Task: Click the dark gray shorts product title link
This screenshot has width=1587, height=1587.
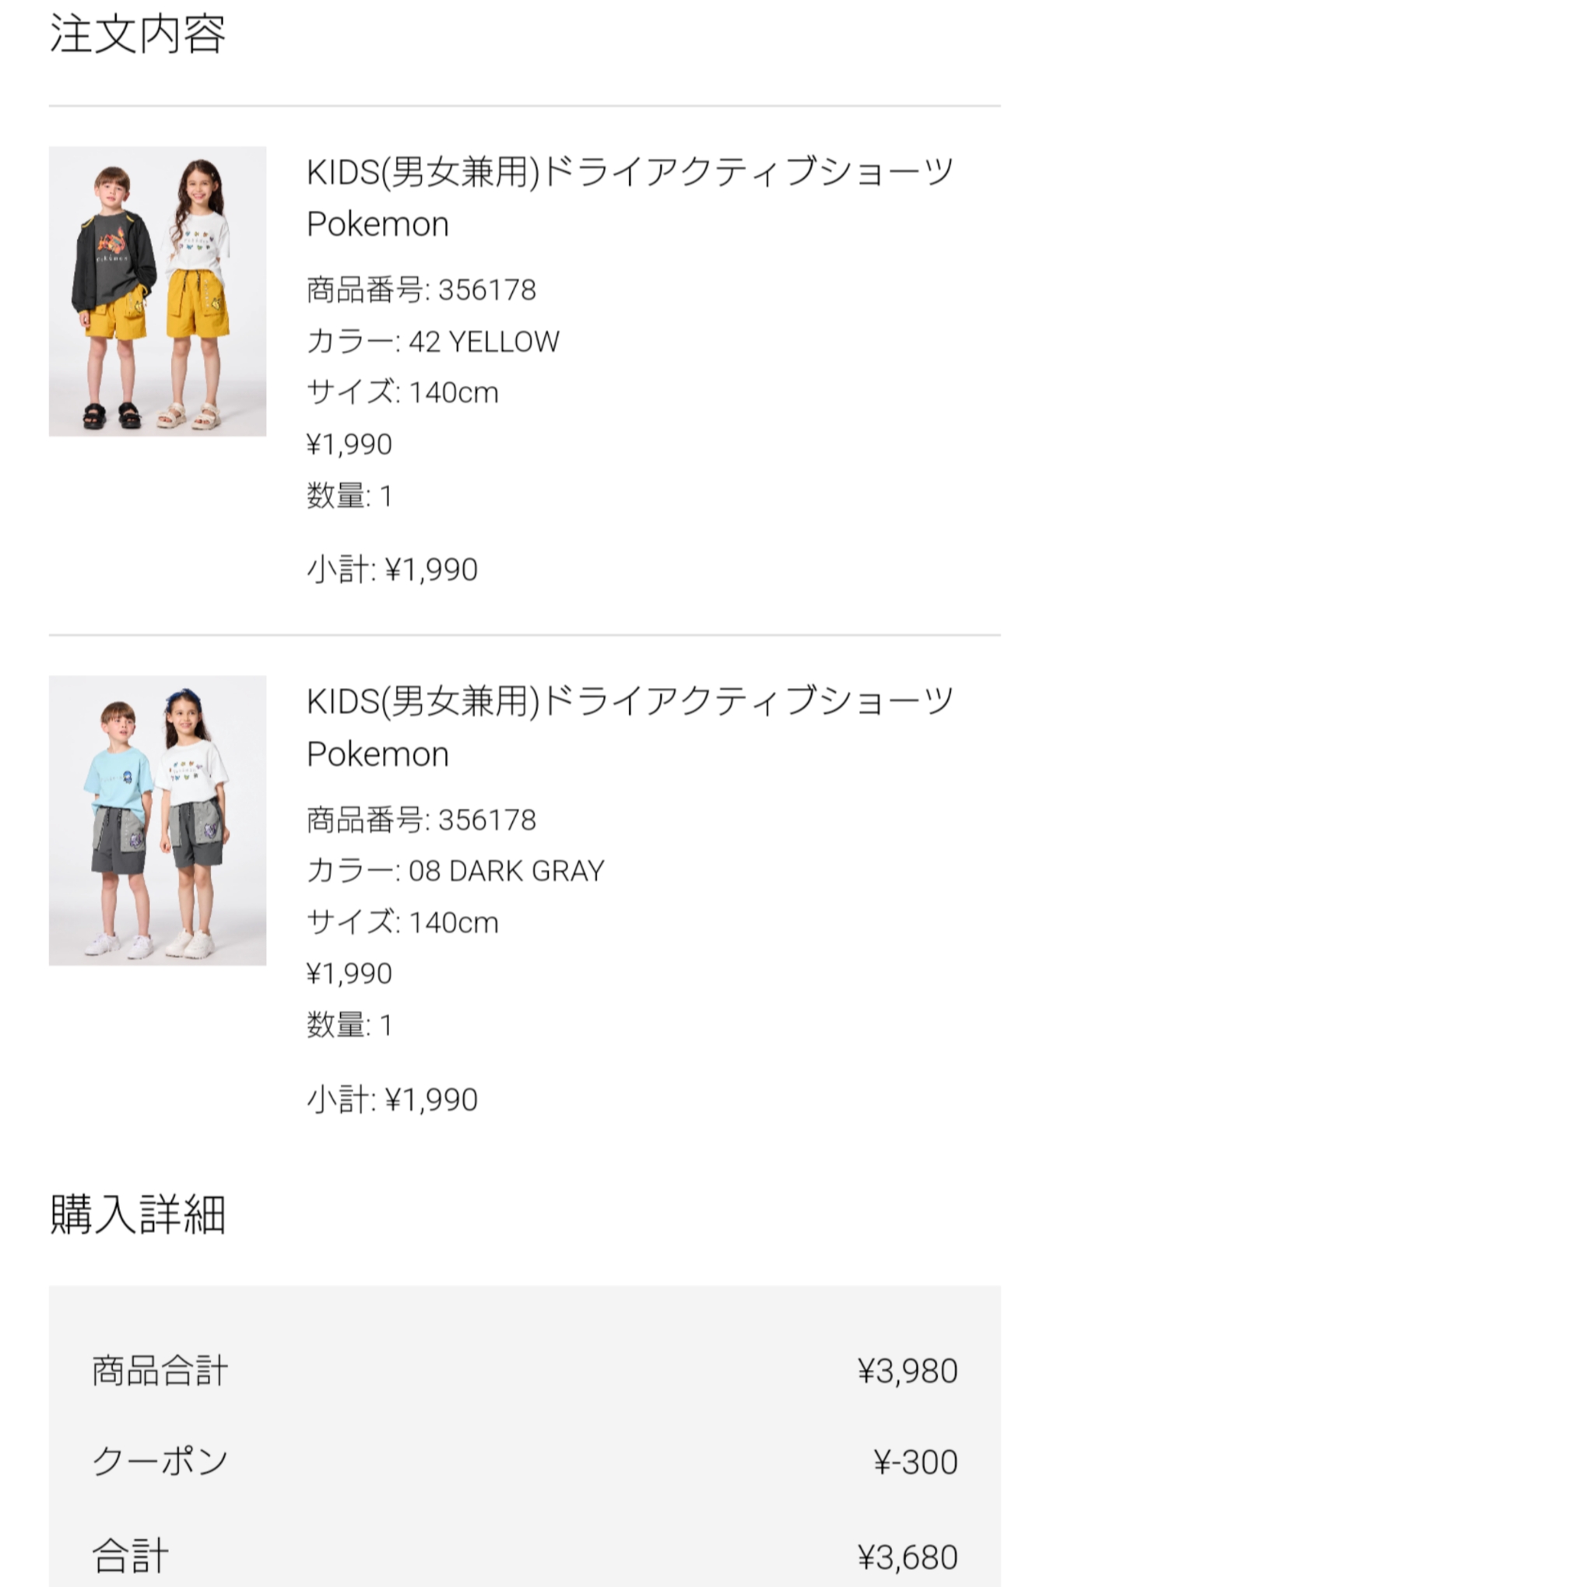Action: point(629,727)
